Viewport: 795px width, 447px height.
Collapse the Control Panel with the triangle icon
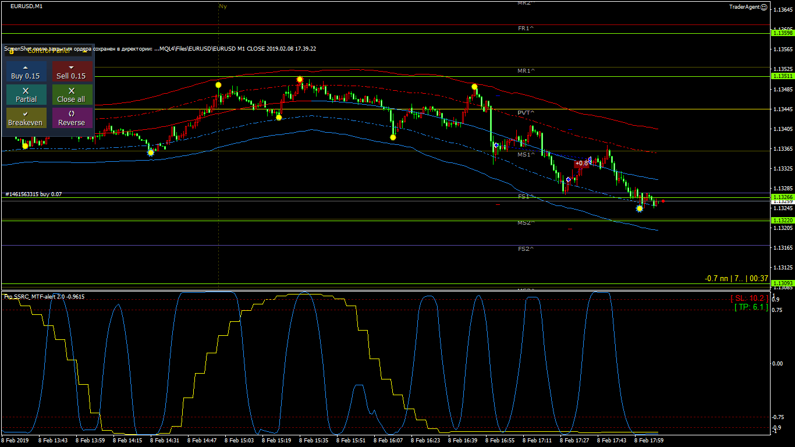(85, 51)
